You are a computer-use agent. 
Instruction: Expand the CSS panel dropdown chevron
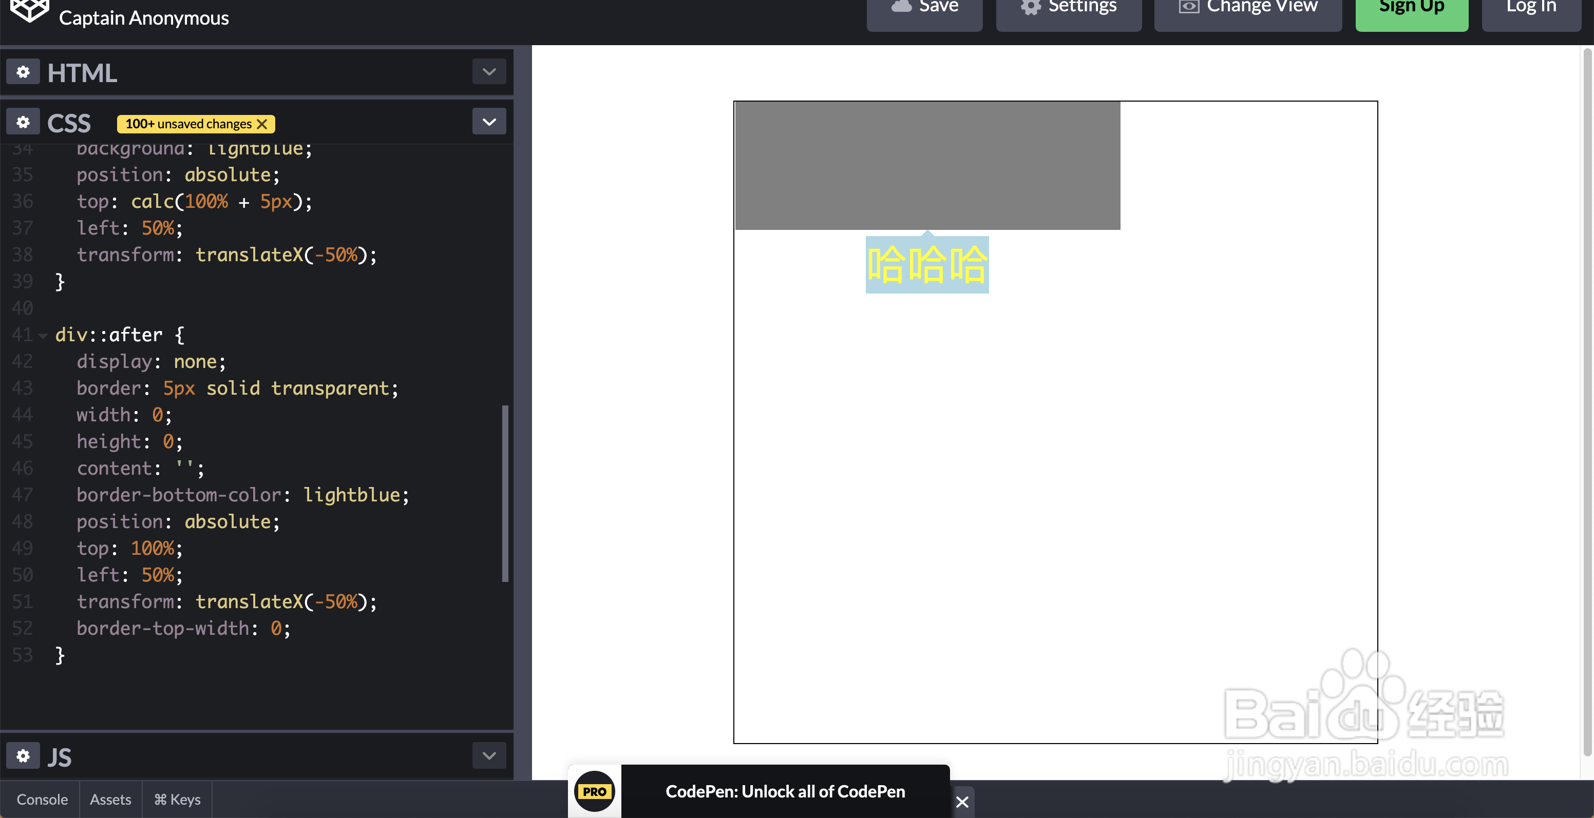coord(489,122)
